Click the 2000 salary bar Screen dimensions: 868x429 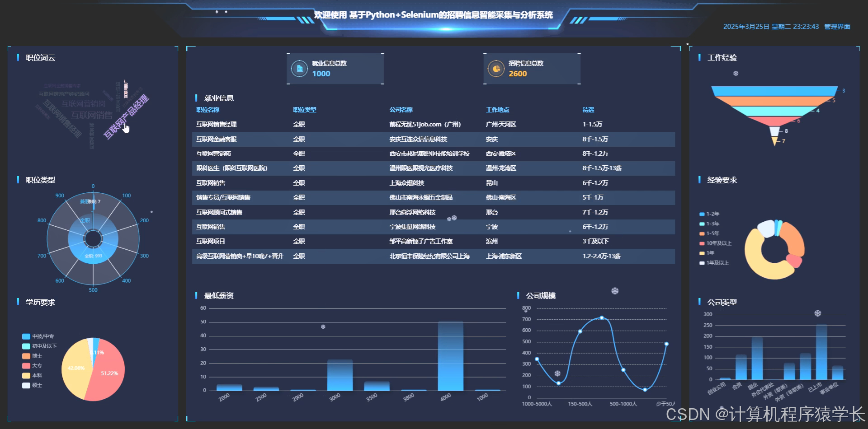tap(229, 387)
